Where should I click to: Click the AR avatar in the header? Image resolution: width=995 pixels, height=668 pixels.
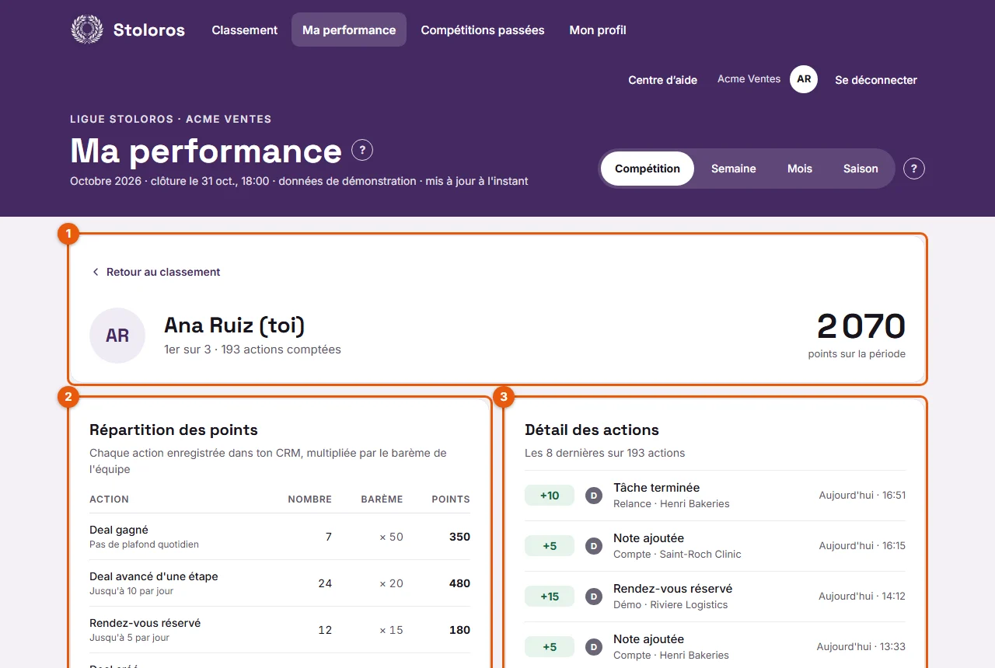tap(804, 79)
